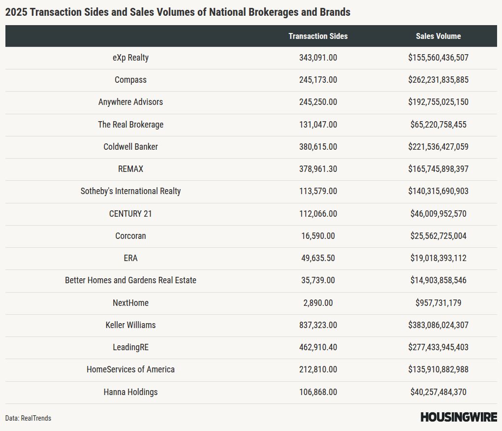Image resolution: width=502 pixels, height=431 pixels.
Task: Click the $155,560,436,507 sales volume
Action: point(438,58)
